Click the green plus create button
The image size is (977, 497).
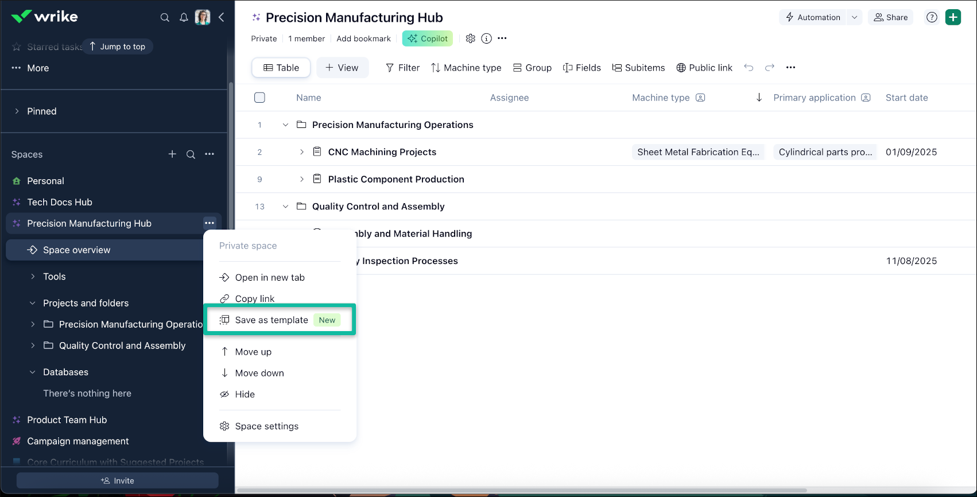(x=953, y=17)
